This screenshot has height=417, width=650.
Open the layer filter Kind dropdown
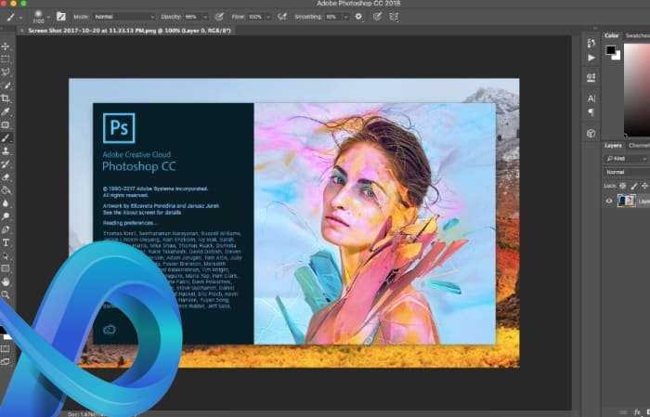[x=626, y=159]
